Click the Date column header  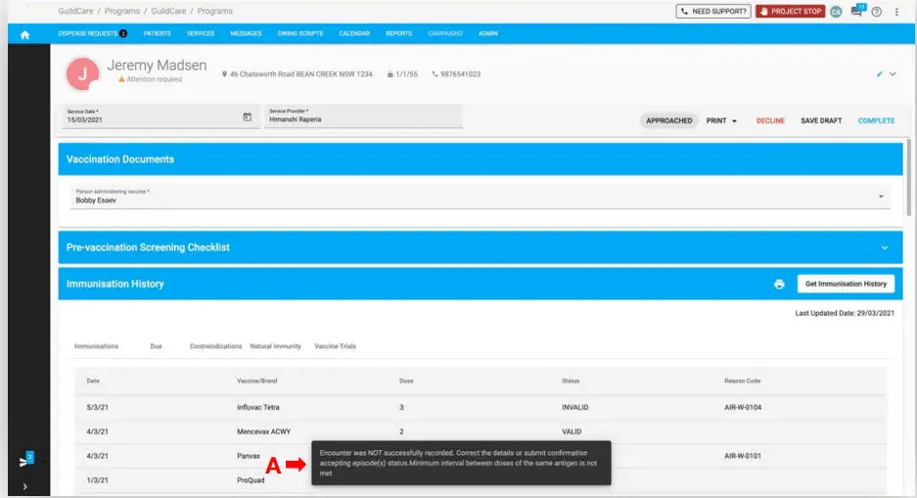coord(93,382)
